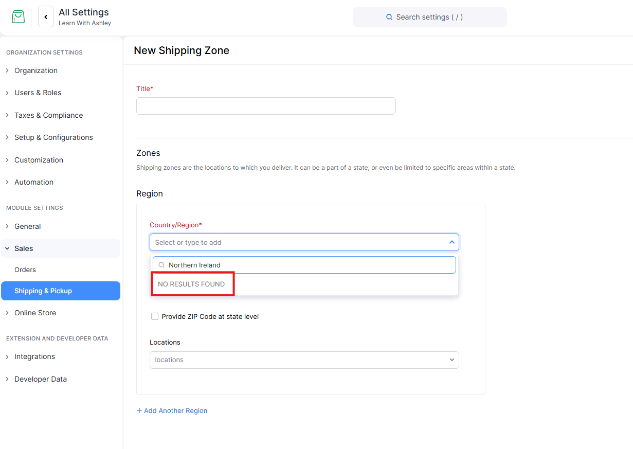Image resolution: width=633 pixels, height=449 pixels.
Task: Click the Title text field
Action: point(266,106)
